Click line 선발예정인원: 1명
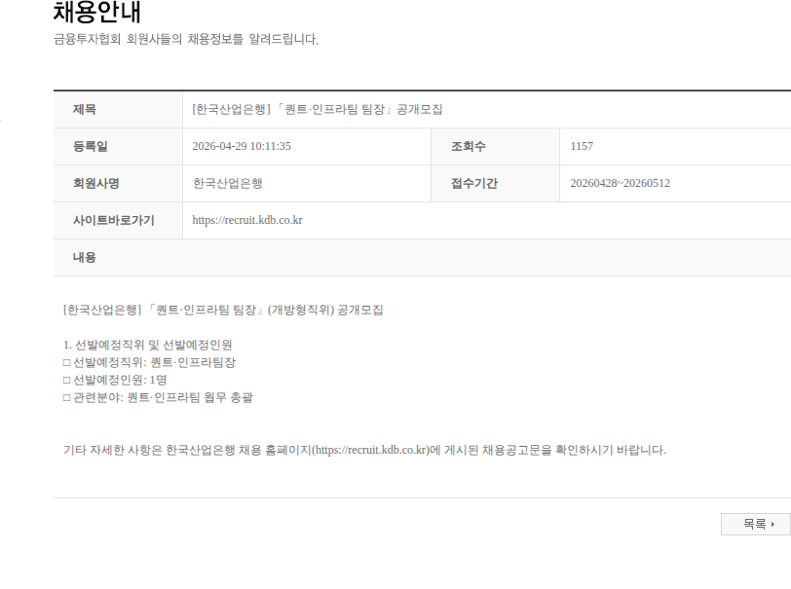This screenshot has height=589, width=791. (115, 381)
